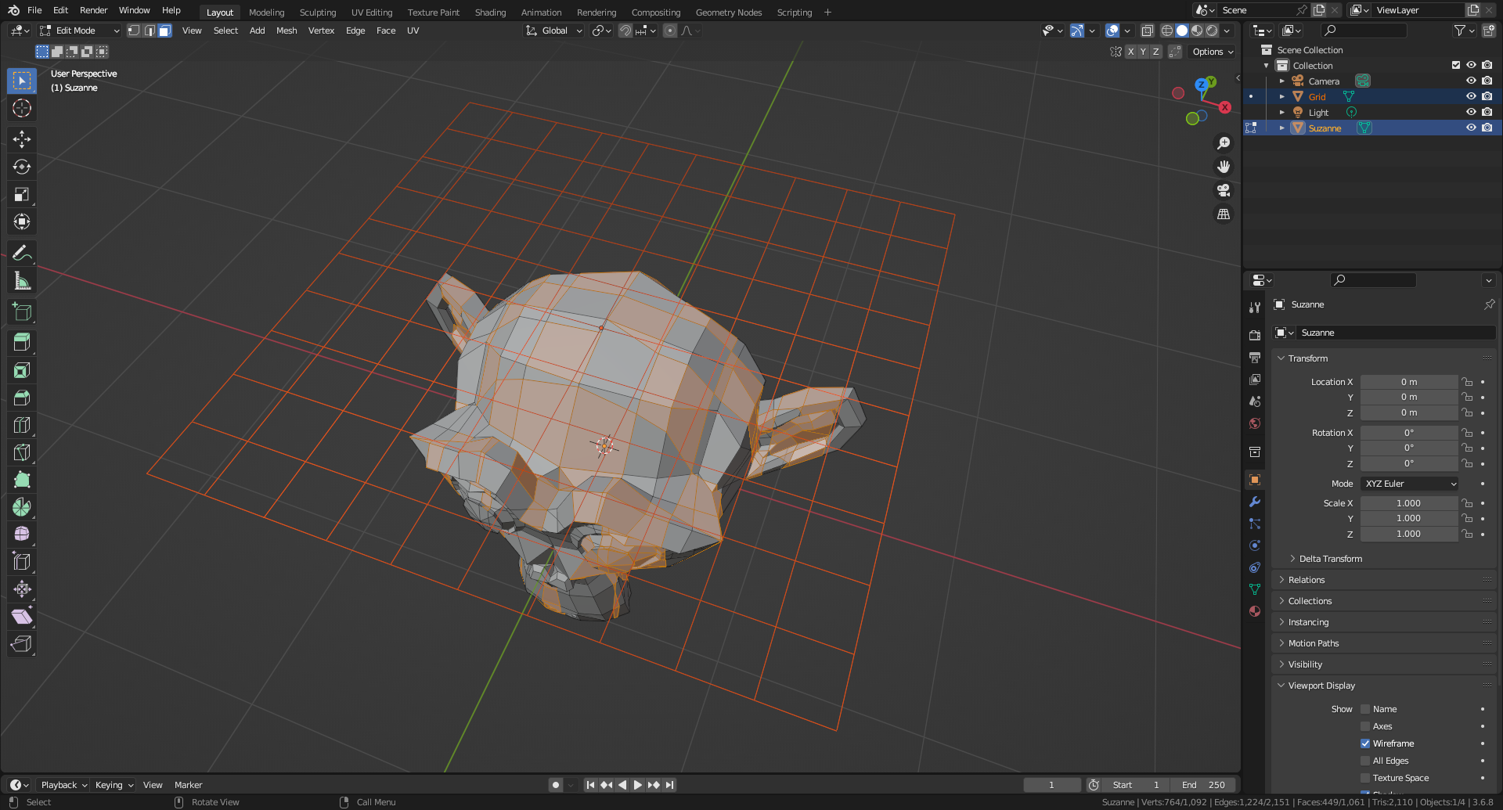Toggle X-ray display
This screenshot has width=1503, height=810.
[1147, 31]
